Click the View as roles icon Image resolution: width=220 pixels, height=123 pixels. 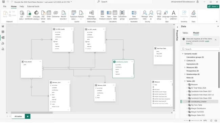coord(151,13)
